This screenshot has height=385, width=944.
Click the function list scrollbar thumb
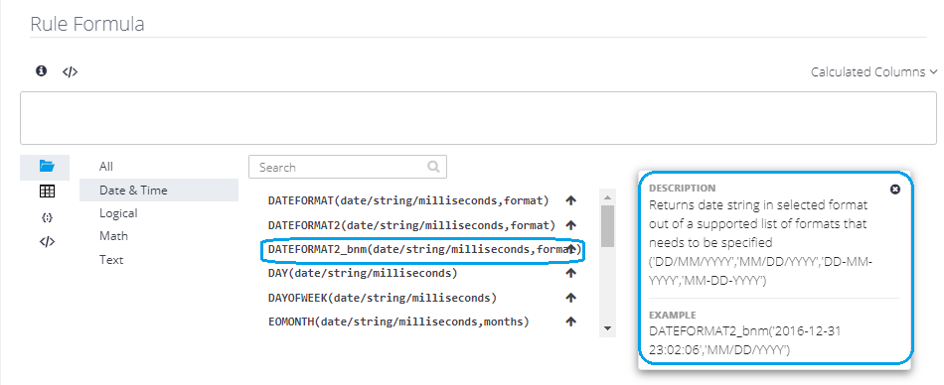(607, 225)
